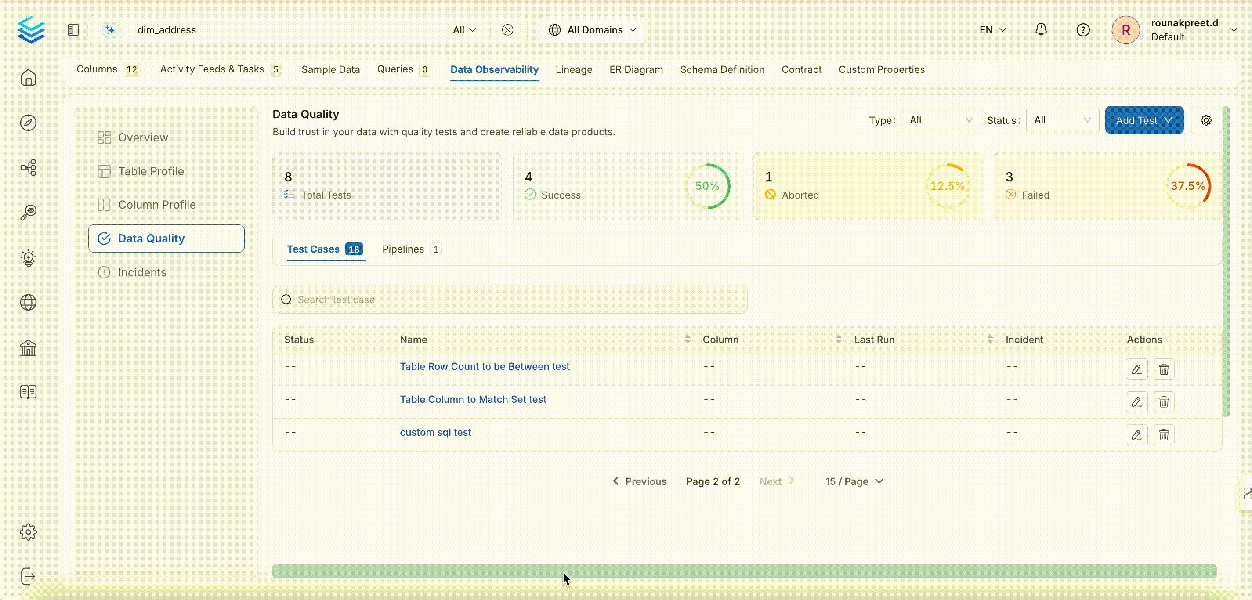The image size is (1252, 600).
Task: Toggle the left sidebar collapse icon
Action: pos(73,29)
